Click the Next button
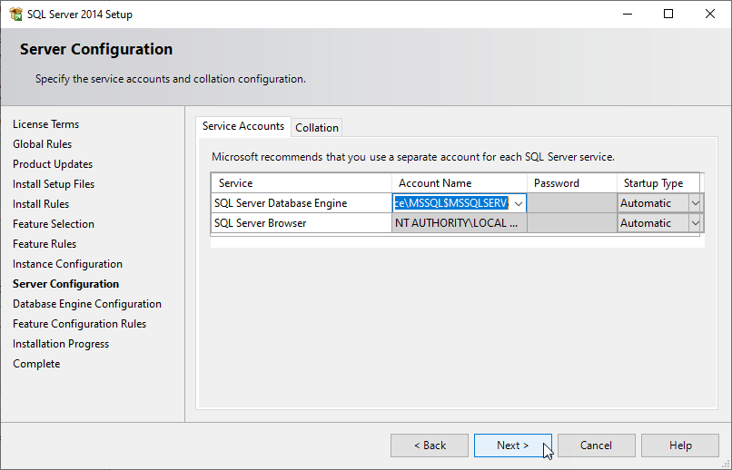This screenshot has height=470, width=732. point(512,446)
